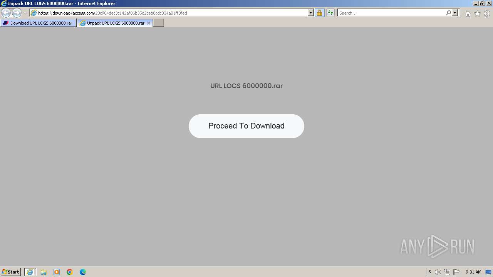
Task: Go forward with the browser Forward arrow
Action: pos(17,13)
